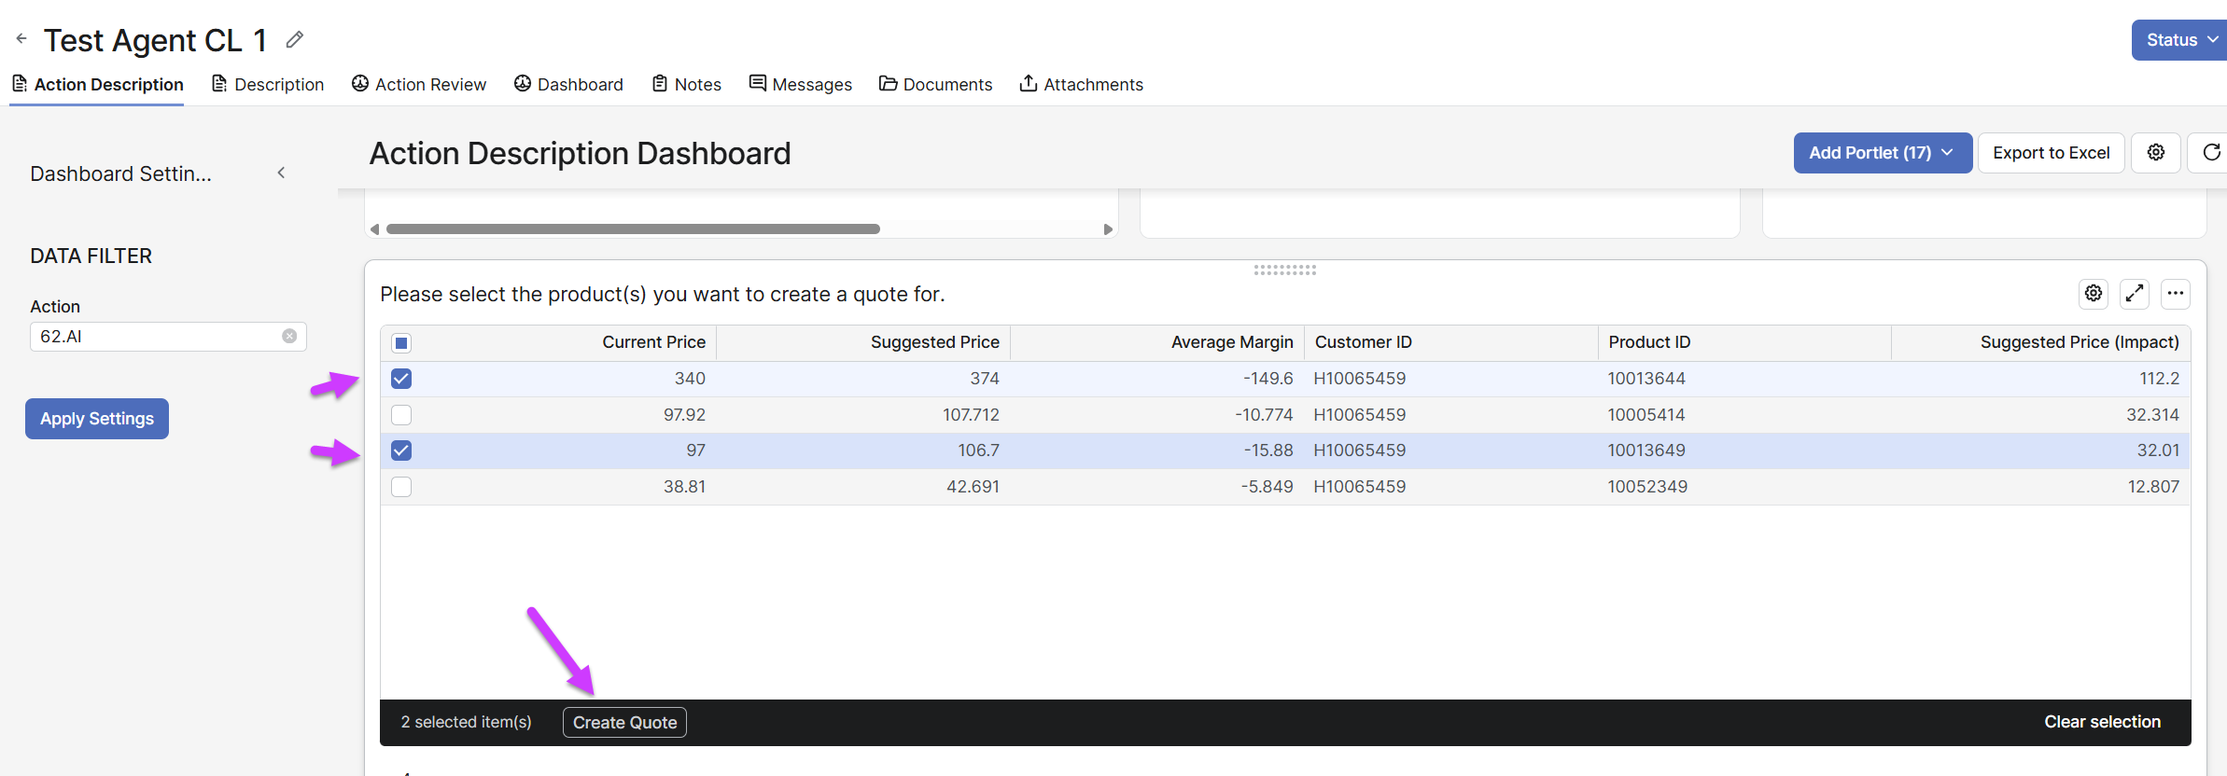Open the Status dropdown
This screenshot has width=2227, height=776.
[x=2180, y=40]
